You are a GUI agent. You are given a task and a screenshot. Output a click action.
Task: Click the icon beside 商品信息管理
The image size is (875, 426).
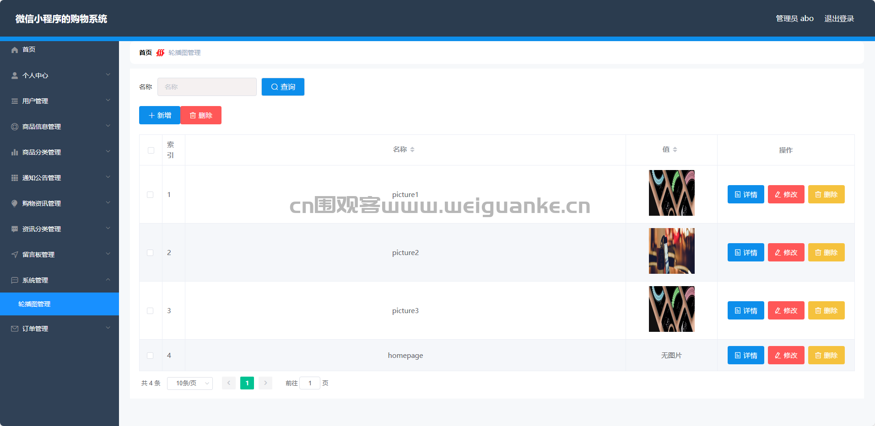[15, 127]
